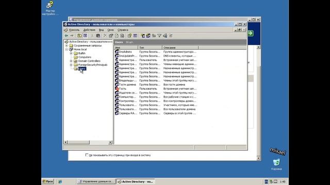The image size is (330, 185).
Task: Click description Все пользователи домена
Action: pos(179,109)
